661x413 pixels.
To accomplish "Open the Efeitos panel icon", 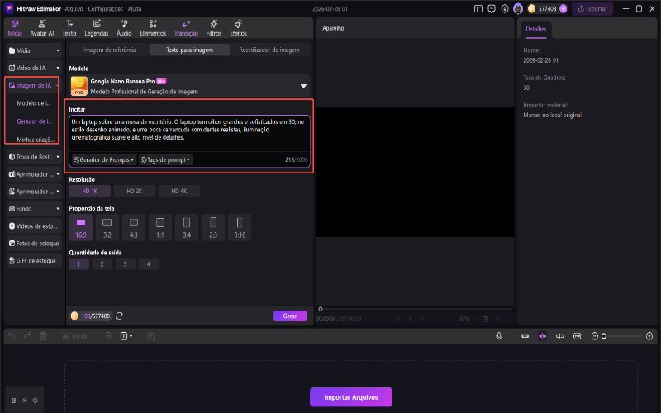I will click(x=238, y=27).
